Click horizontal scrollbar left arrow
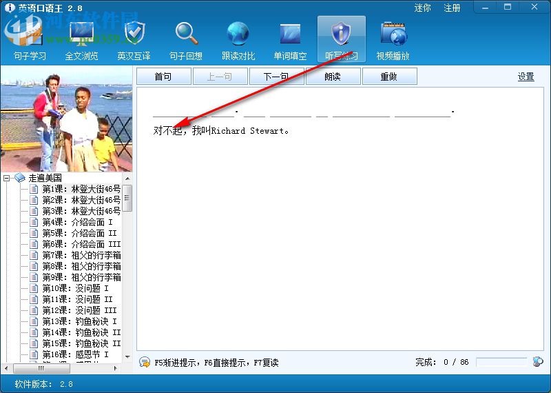 pyautogui.click(x=6, y=368)
